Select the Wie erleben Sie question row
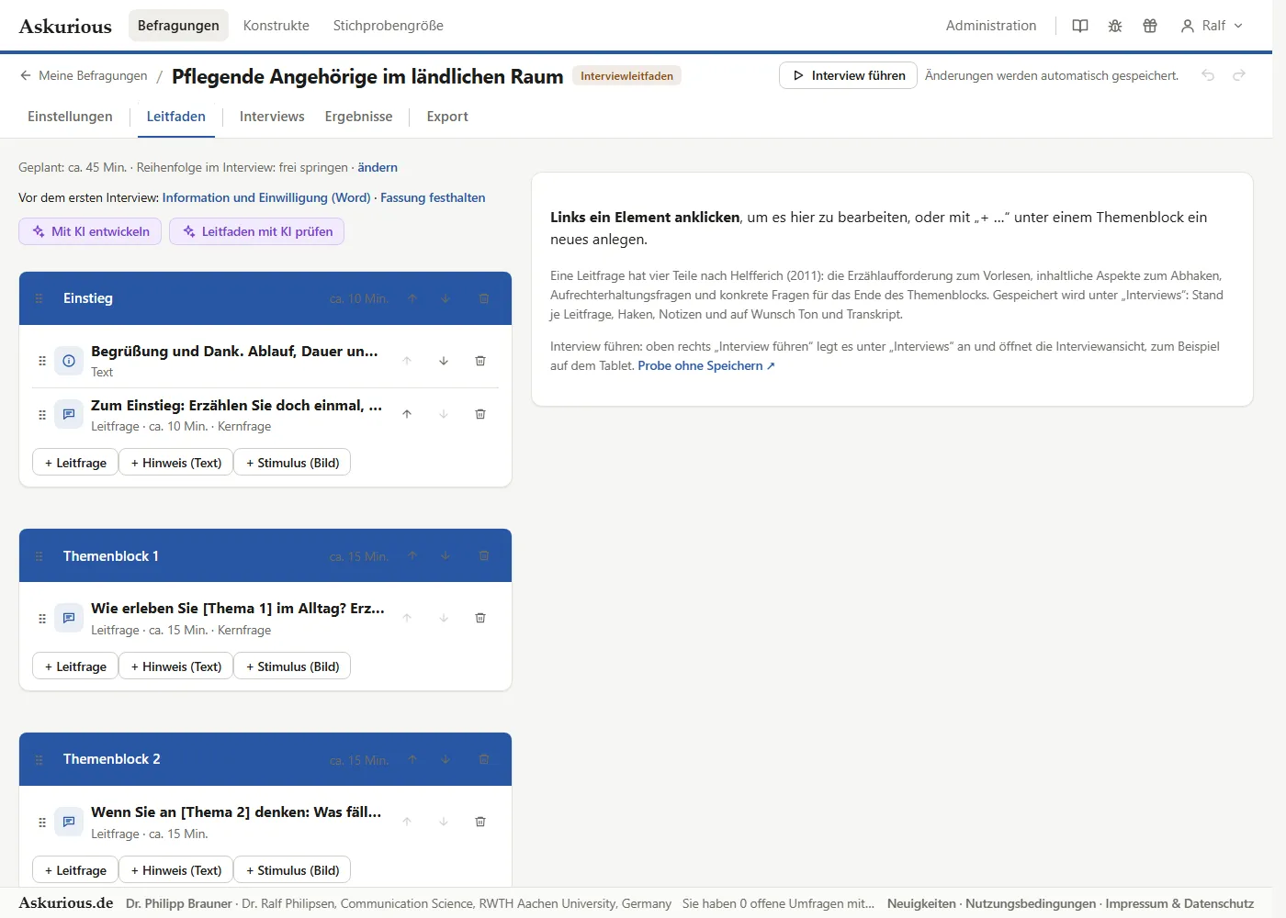1286x918 pixels. tap(265, 618)
